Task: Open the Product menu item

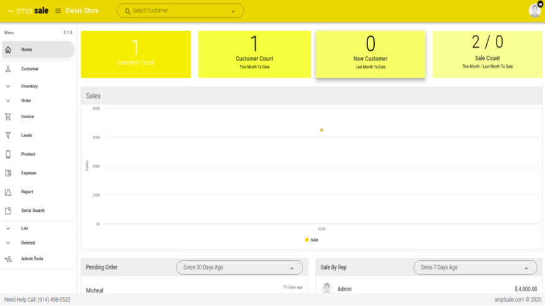Action: [x=38, y=154]
